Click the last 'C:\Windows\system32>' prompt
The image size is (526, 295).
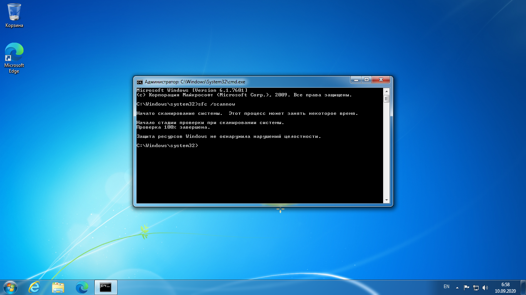click(167, 146)
